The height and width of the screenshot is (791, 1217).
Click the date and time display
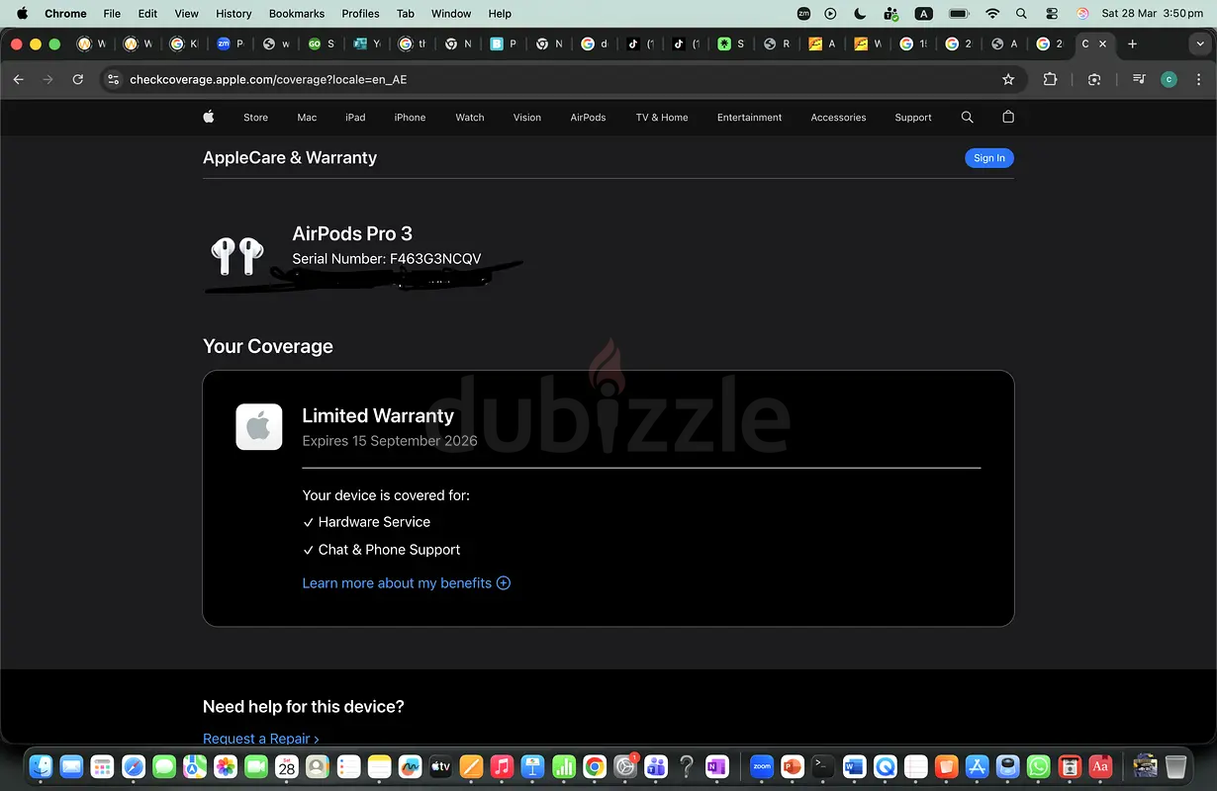coord(1152,14)
